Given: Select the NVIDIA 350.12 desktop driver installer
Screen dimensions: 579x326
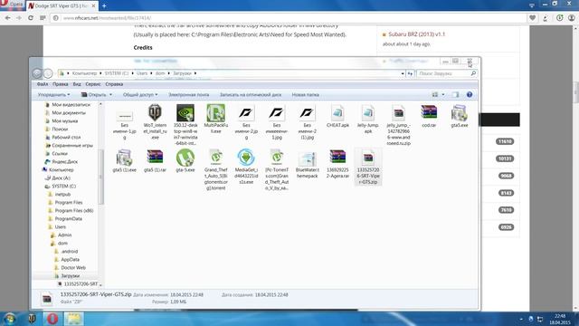Looking at the screenshot, I should coord(185,112).
